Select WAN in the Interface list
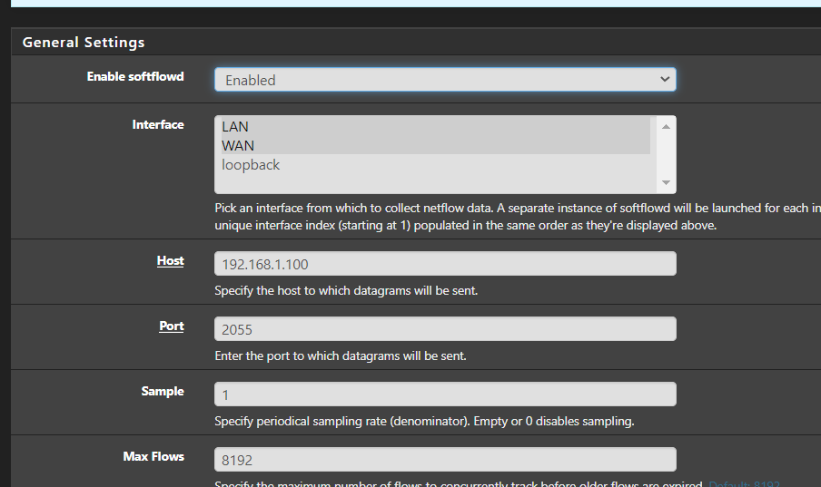The width and height of the screenshot is (821, 487). [435, 145]
